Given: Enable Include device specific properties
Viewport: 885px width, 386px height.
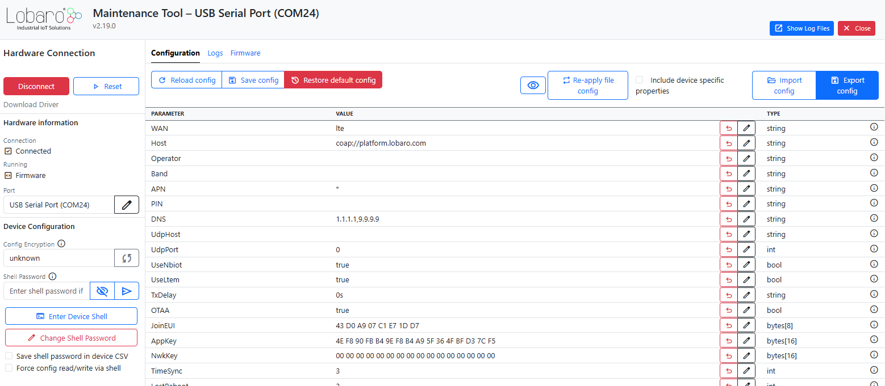Looking at the screenshot, I should (640, 80).
